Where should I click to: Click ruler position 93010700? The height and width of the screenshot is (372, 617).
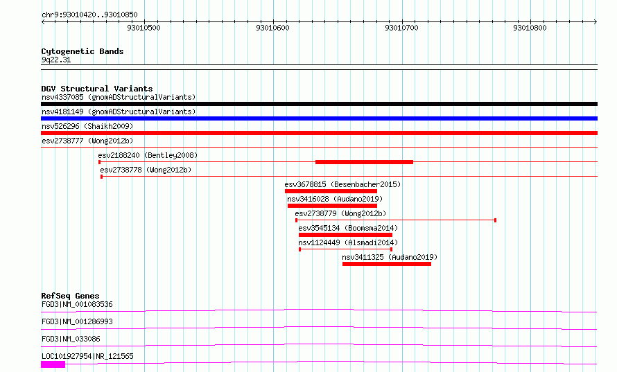[x=402, y=28]
